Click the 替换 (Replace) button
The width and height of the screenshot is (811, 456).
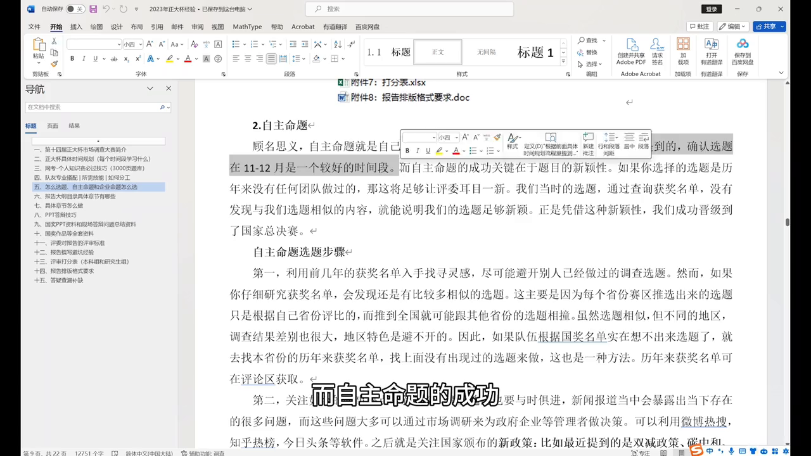(x=587, y=53)
